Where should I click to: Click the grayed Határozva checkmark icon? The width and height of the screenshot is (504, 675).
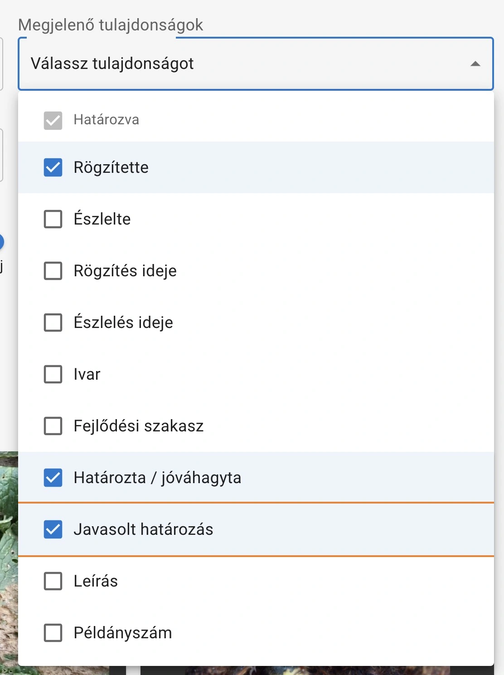coord(52,119)
